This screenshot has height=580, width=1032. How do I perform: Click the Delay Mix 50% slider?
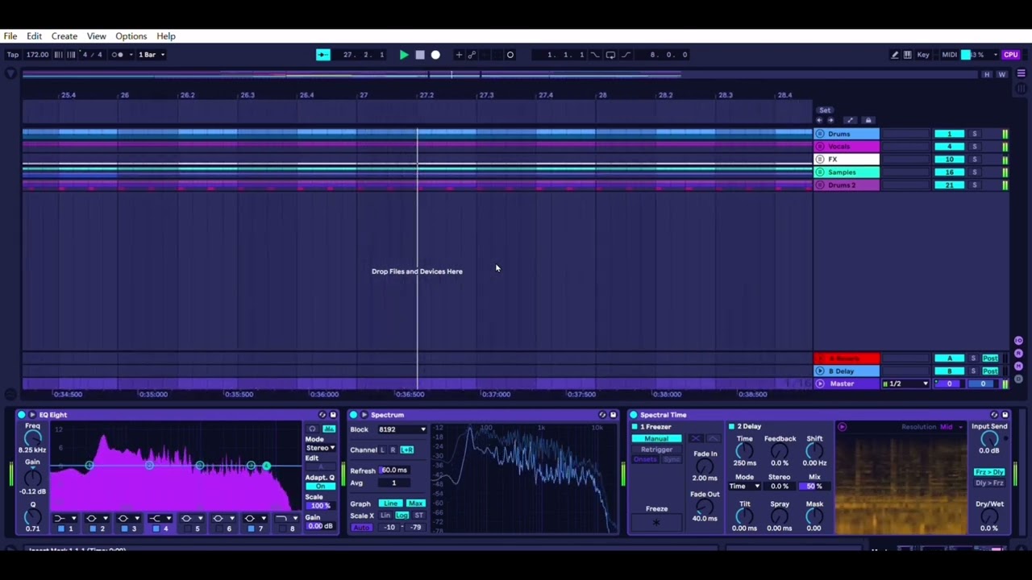[814, 487]
